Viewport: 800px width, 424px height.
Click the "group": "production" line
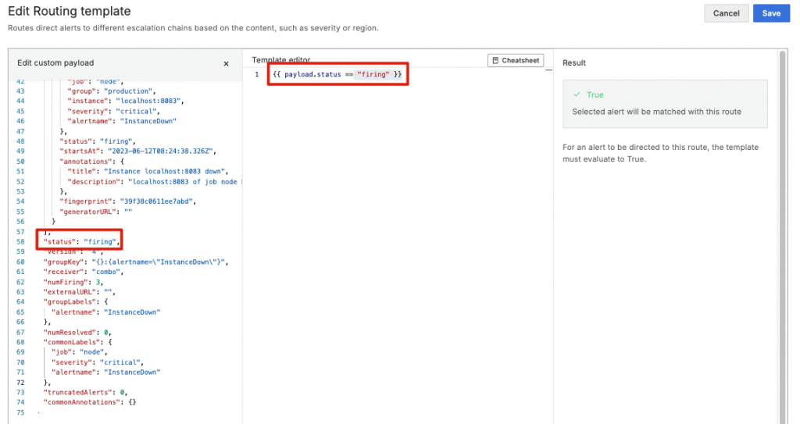[111, 91]
